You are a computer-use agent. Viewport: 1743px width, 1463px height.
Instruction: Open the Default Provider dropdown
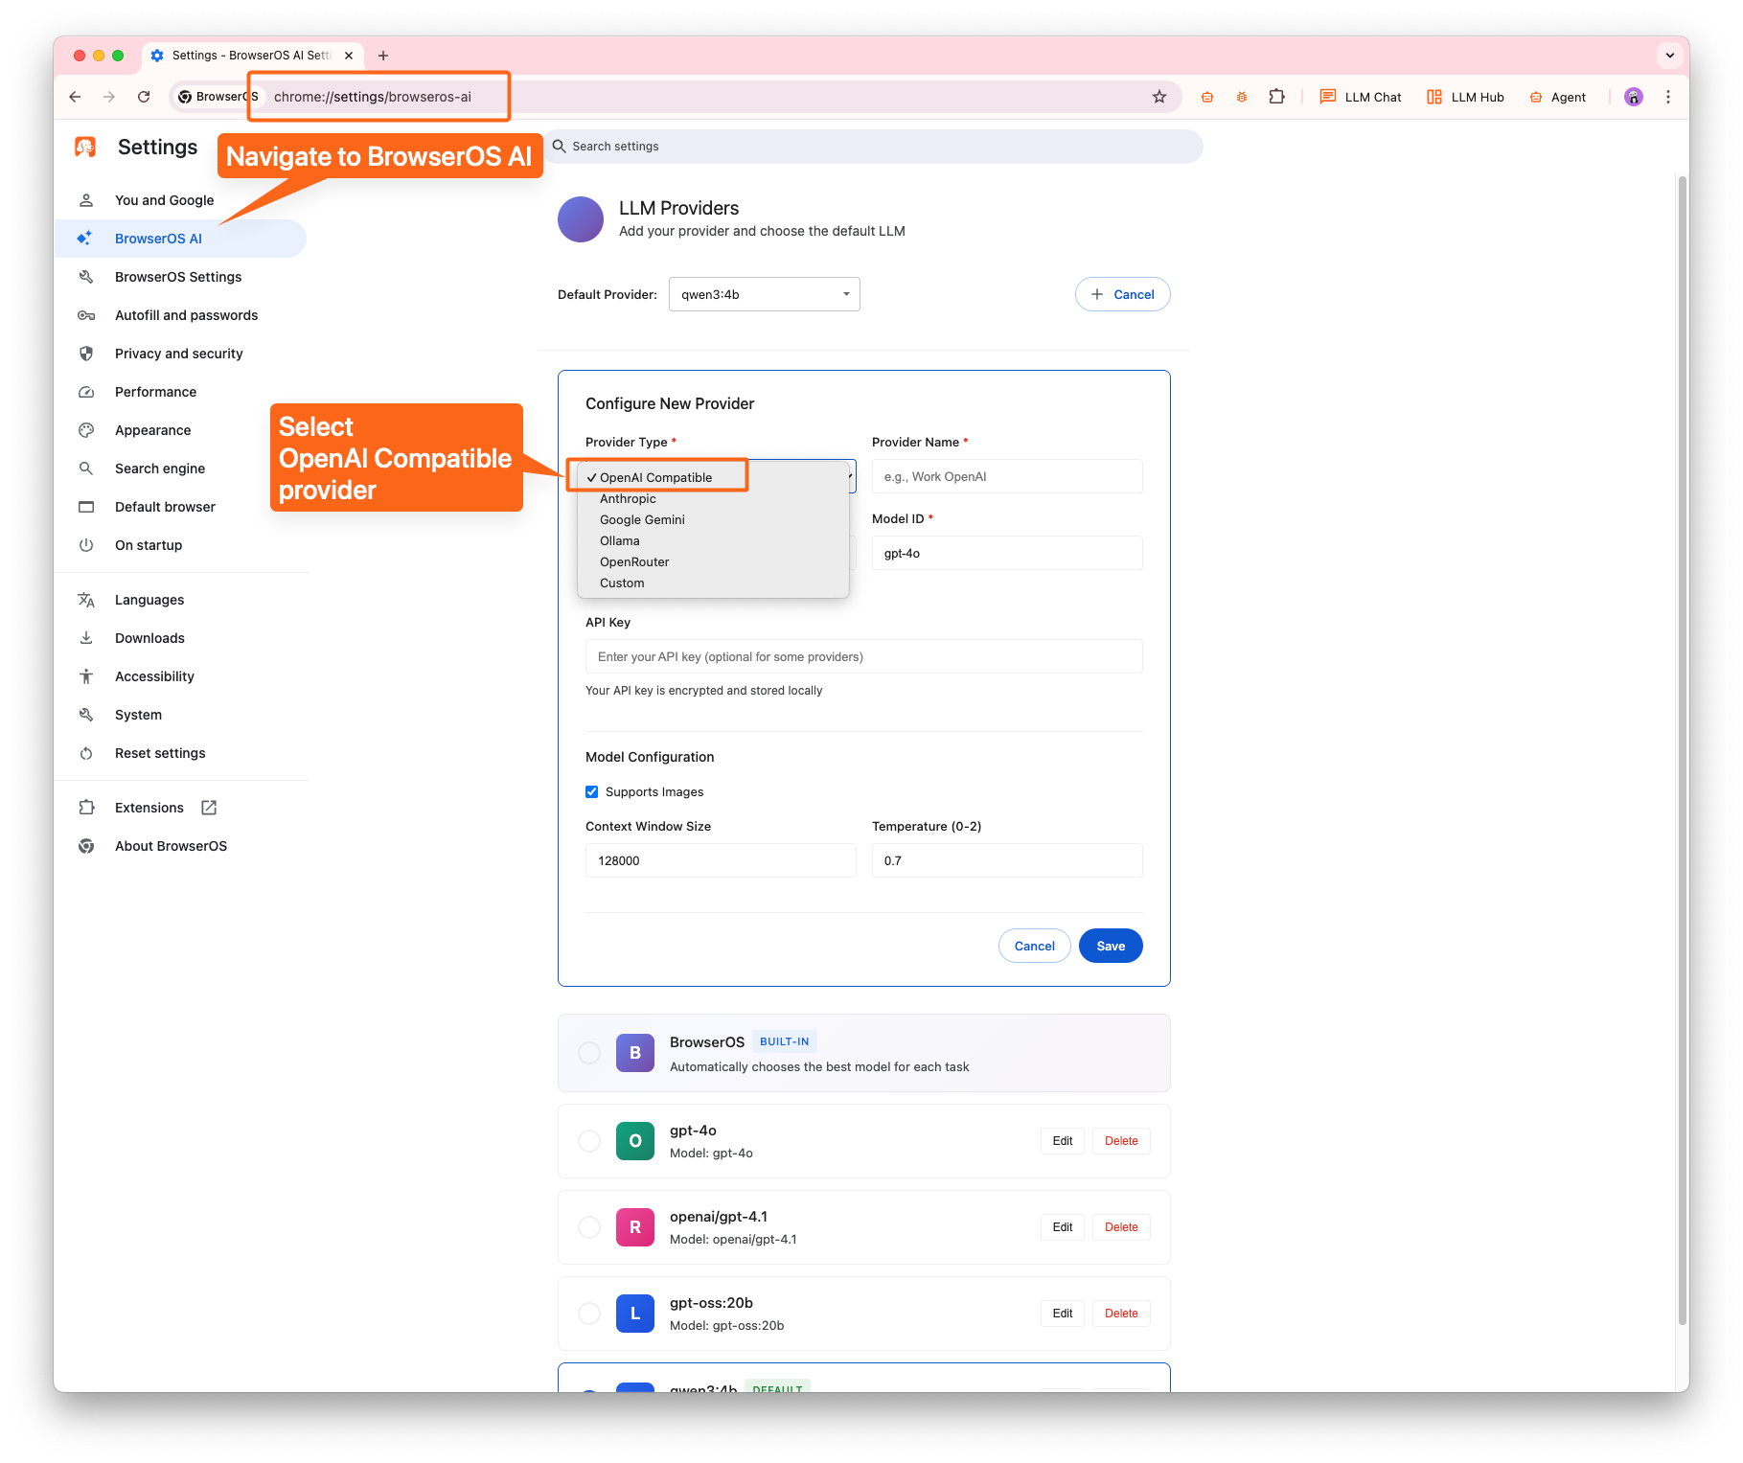pyautogui.click(x=764, y=294)
